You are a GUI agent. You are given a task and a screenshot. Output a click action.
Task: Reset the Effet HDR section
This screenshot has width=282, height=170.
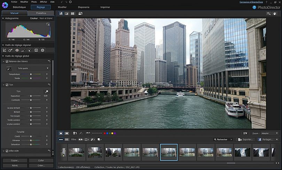coord(49,151)
